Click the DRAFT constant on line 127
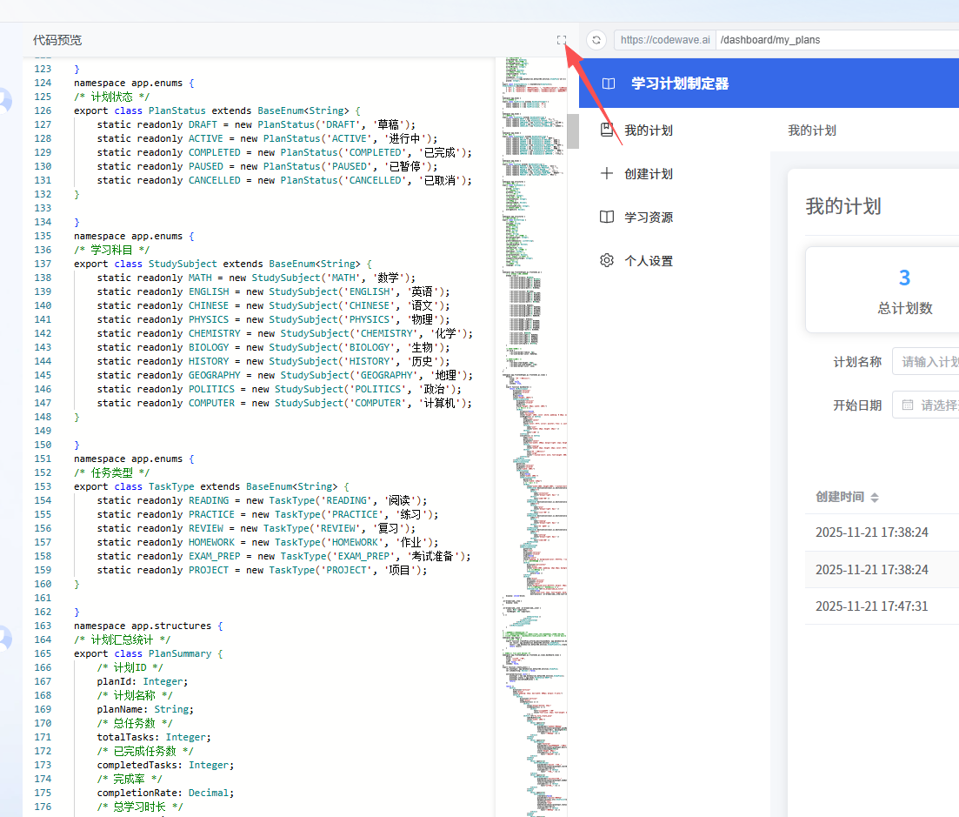The height and width of the screenshot is (817, 959). coord(203,124)
